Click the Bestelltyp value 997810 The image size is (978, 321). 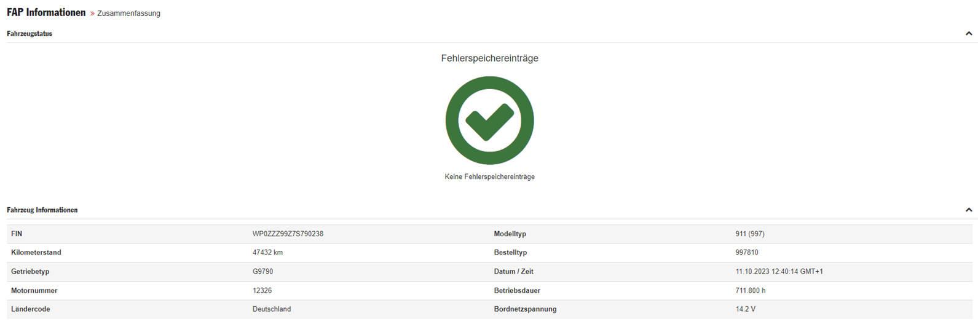click(747, 253)
